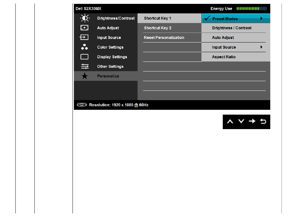Click the down arrow navigation button

(241, 121)
